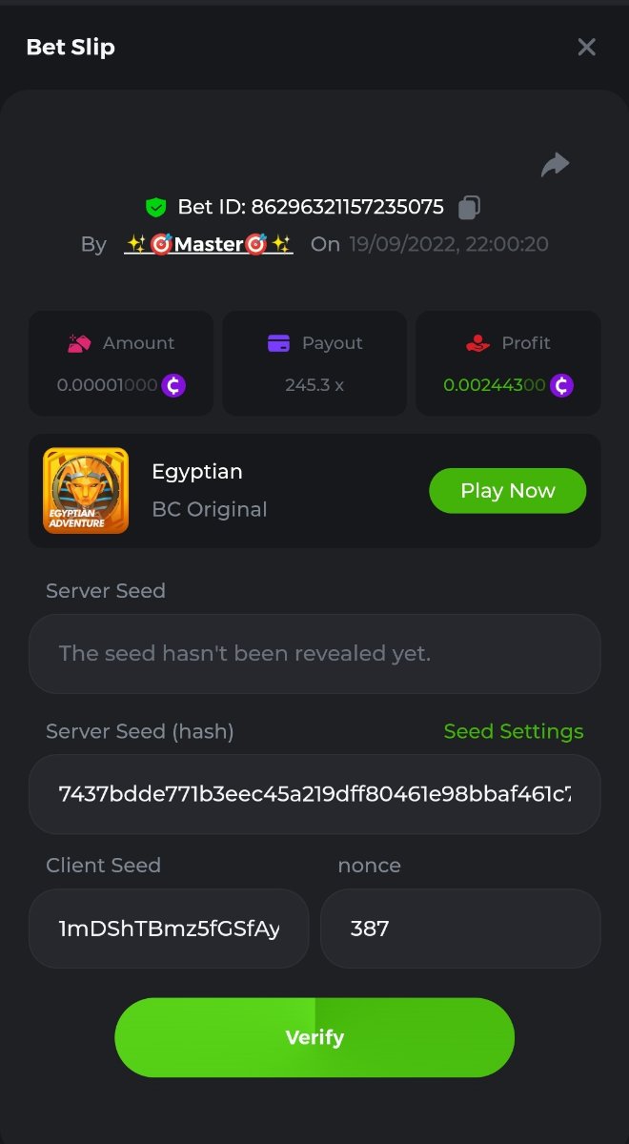Image resolution: width=629 pixels, height=1144 pixels.
Task: Select the Server Seed hash field
Action: pos(314,794)
